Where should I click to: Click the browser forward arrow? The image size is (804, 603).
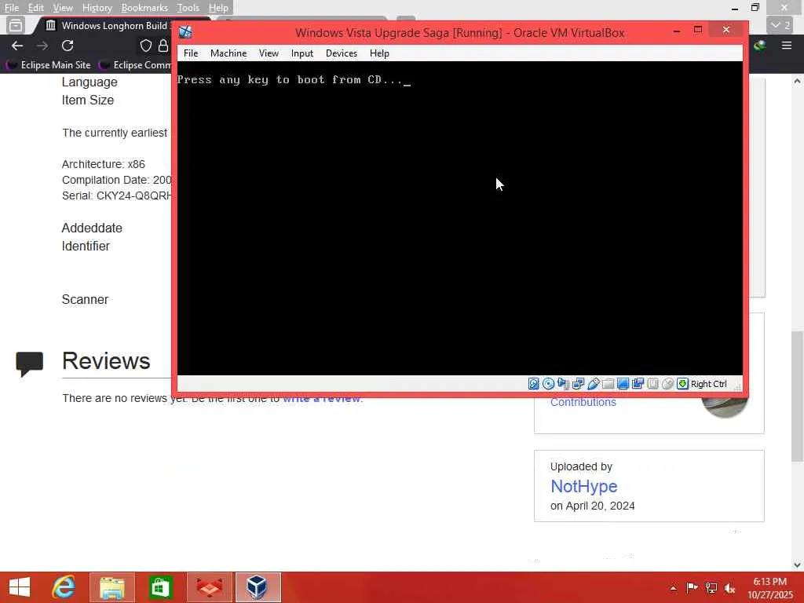click(42, 46)
